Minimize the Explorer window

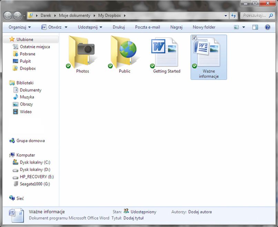point(246,3)
